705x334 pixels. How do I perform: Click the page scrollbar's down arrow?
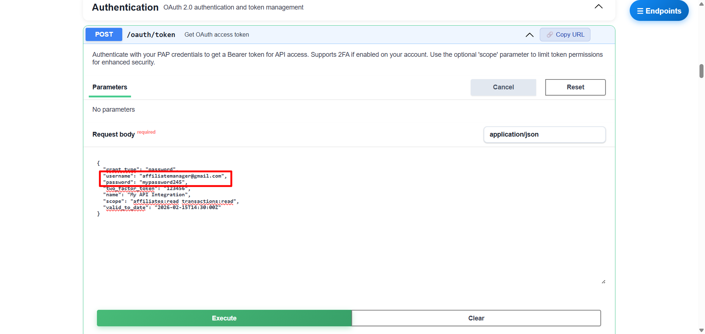[x=701, y=330]
